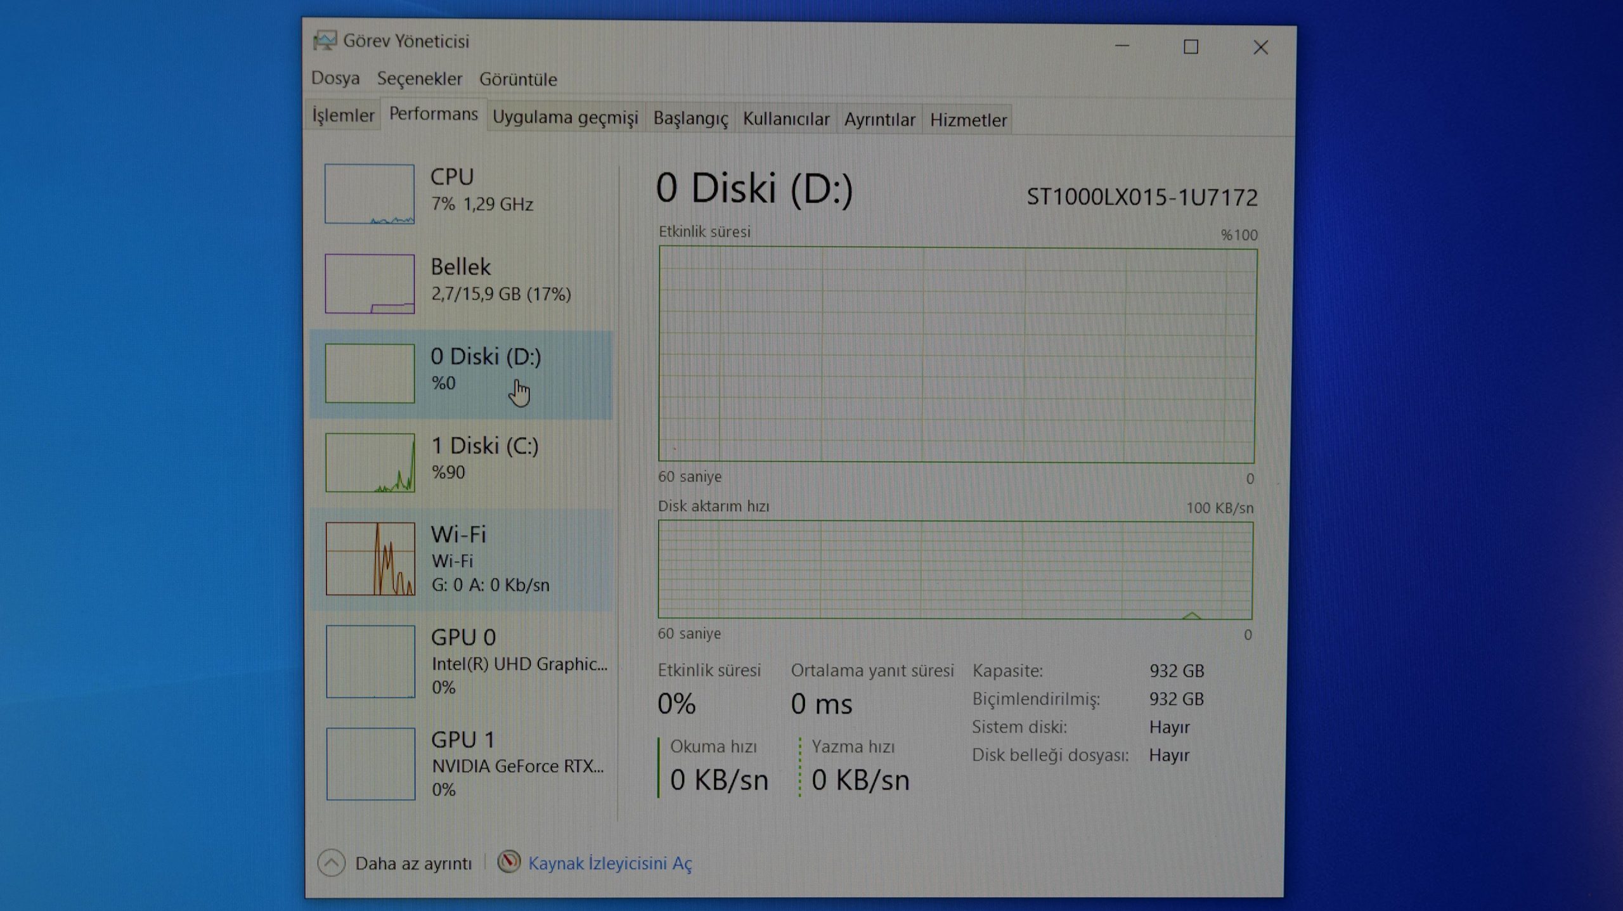Click the Kaynak İzleyicisini Aç link
The image size is (1623, 911).
(x=610, y=863)
